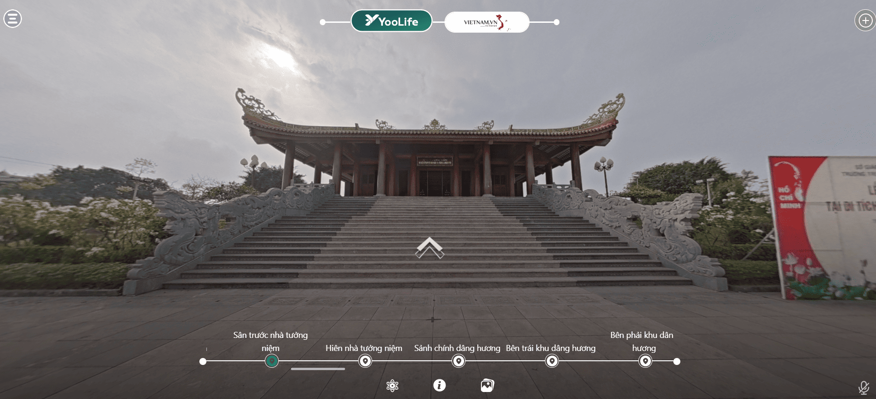The height and width of the screenshot is (399, 876).
Task: Click the atom icon in bottom toolbar
Action: [x=392, y=385]
